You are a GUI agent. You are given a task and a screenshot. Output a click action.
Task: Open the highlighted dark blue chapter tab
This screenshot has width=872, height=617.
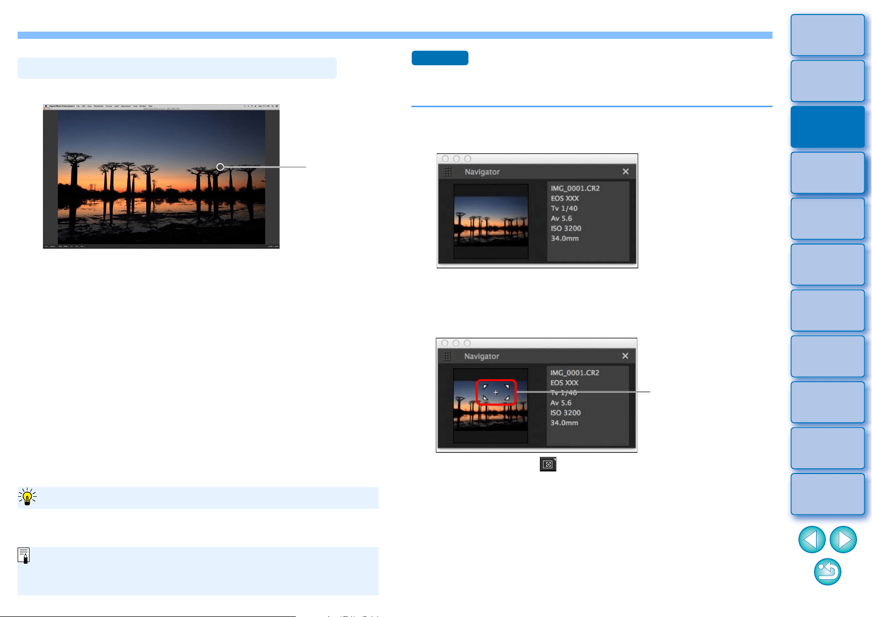pos(827,127)
